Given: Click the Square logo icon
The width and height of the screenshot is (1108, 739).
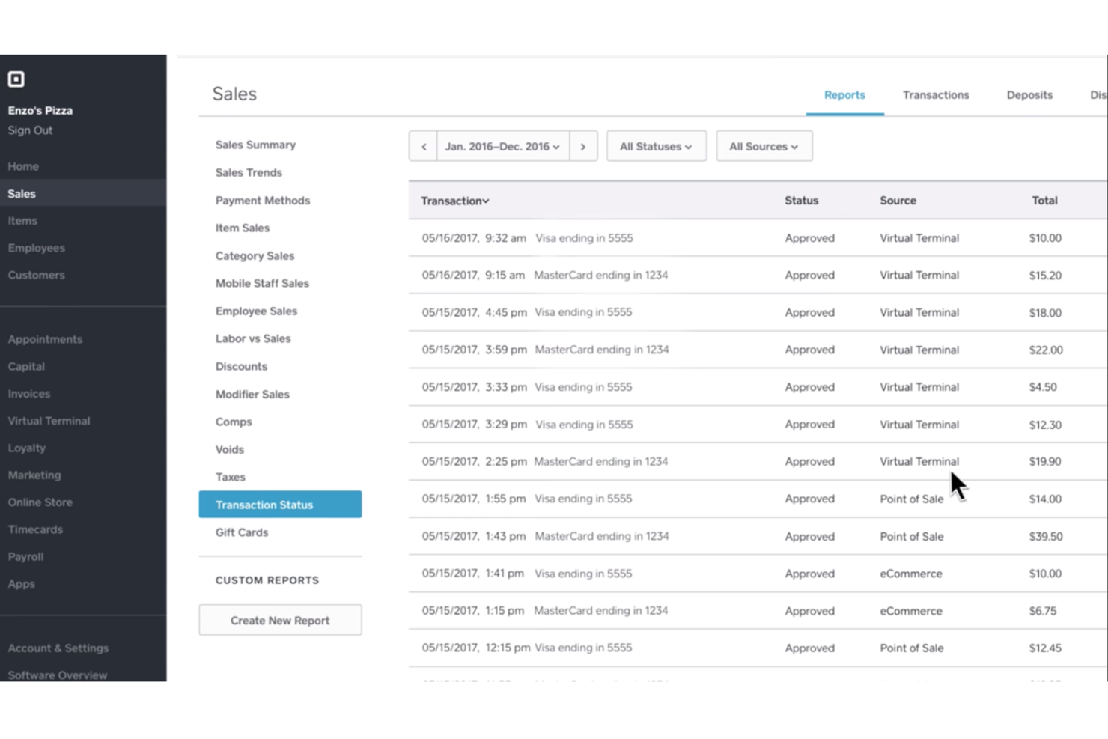Looking at the screenshot, I should pos(16,79).
